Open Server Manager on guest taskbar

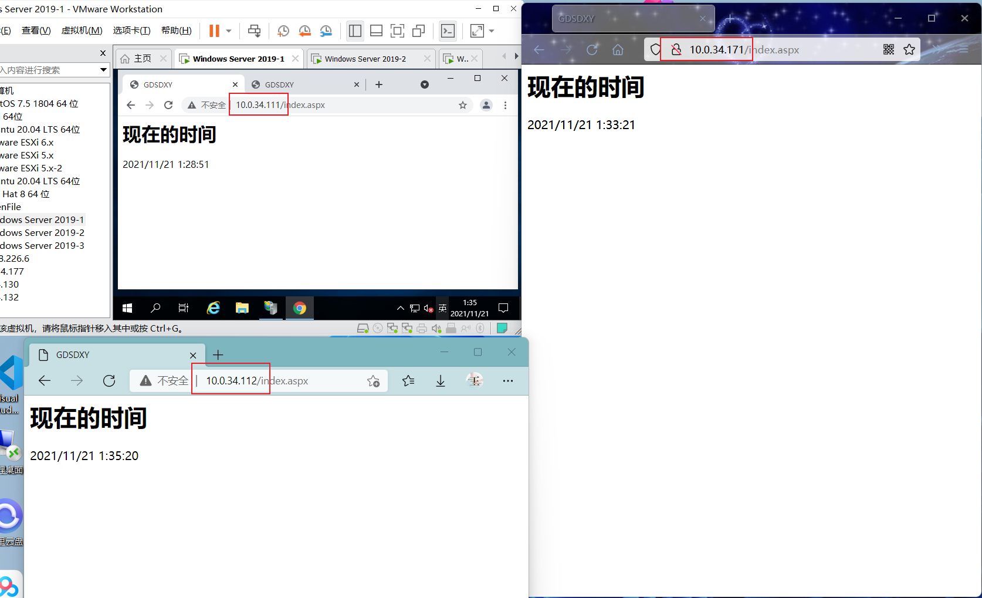(x=270, y=308)
